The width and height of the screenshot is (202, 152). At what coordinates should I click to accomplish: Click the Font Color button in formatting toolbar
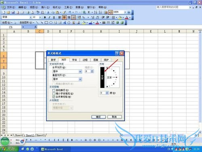coord(126,17)
